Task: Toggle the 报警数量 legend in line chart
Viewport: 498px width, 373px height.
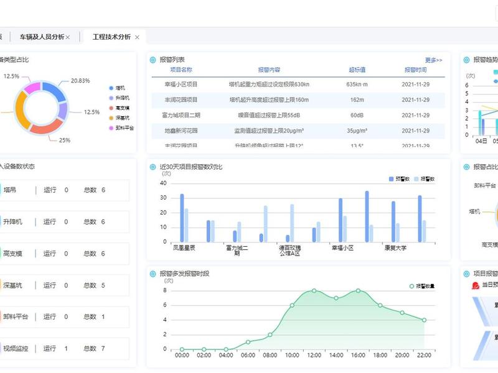Action: tap(422, 287)
